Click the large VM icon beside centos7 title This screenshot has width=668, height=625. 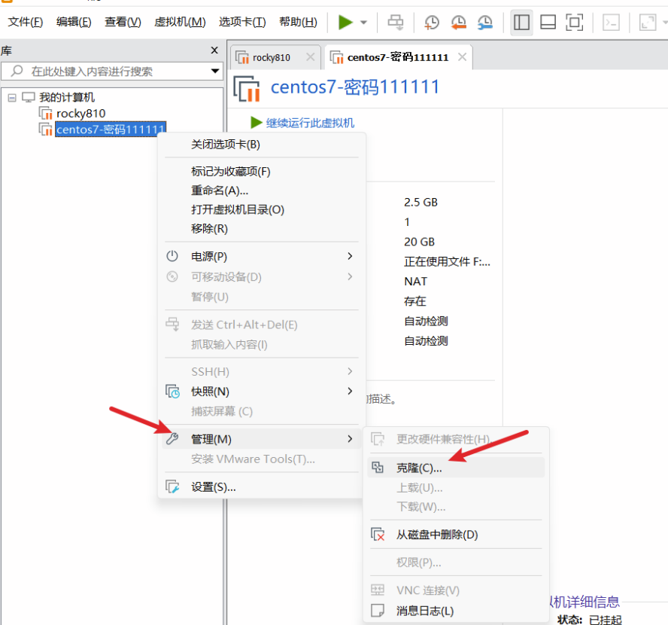[x=247, y=89]
